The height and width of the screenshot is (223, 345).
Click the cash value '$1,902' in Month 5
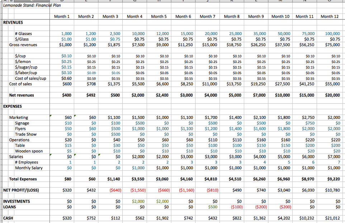tap(162, 218)
